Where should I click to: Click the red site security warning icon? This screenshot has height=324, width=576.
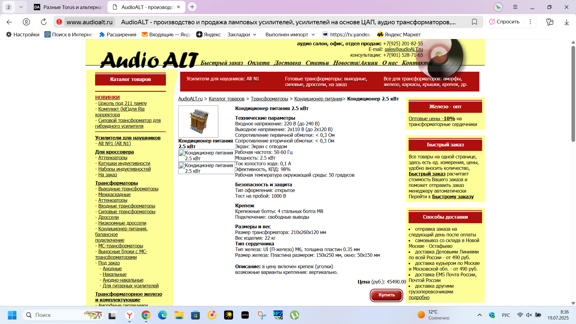[59, 22]
